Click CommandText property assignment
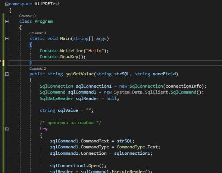Viewport: 222px width, 173px height. point(95,141)
